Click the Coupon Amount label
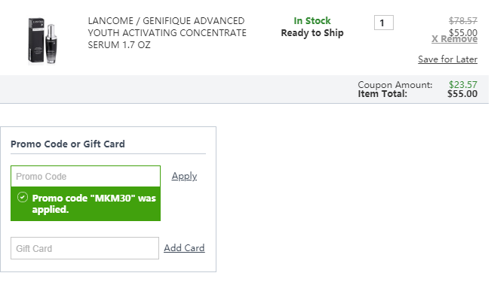 (x=395, y=85)
